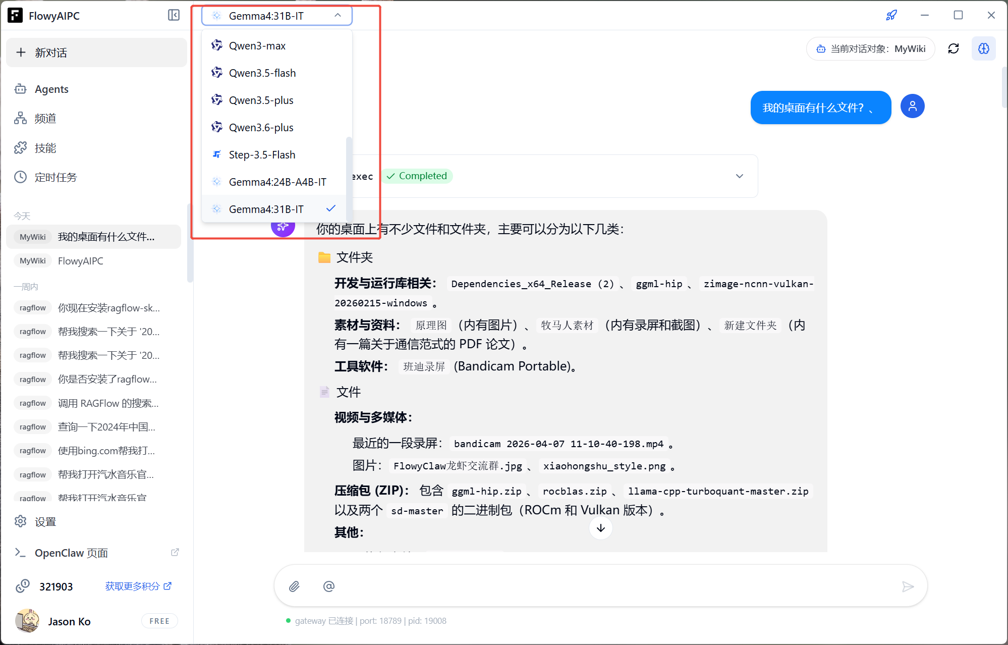1008x645 pixels.
Task: Select Gemma4:24B-A4B-IT model
Action: click(274, 182)
